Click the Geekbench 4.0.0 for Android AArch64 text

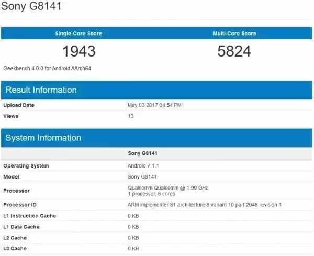[x=47, y=68]
